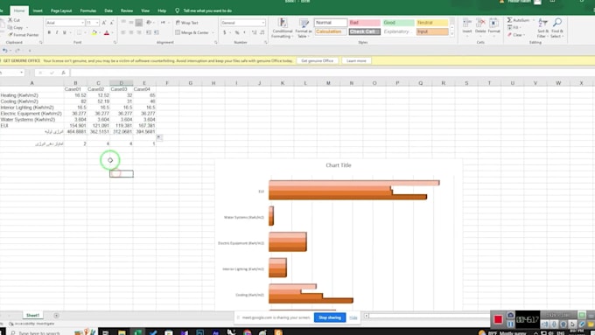The image size is (595, 335).
Task: Apply comma style
Action: (x=244, y=32)
